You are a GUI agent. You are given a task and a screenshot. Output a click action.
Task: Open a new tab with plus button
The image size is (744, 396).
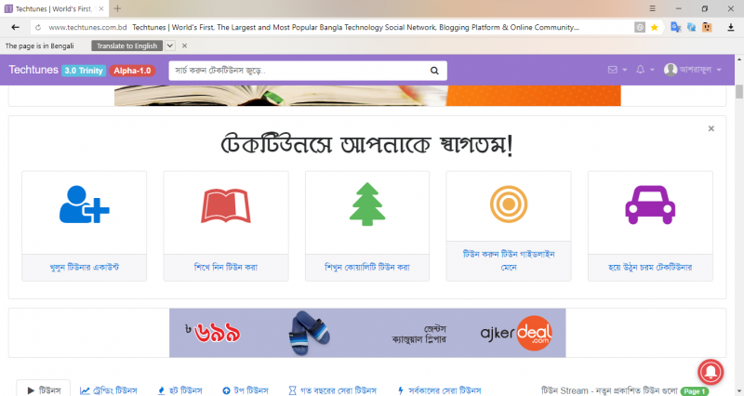coord(117,8)
